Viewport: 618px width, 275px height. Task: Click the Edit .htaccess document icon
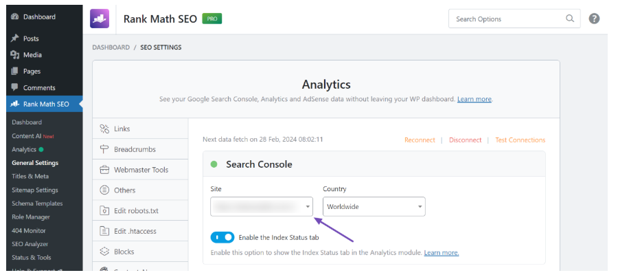pyautogui.click(x=105, y=231)
